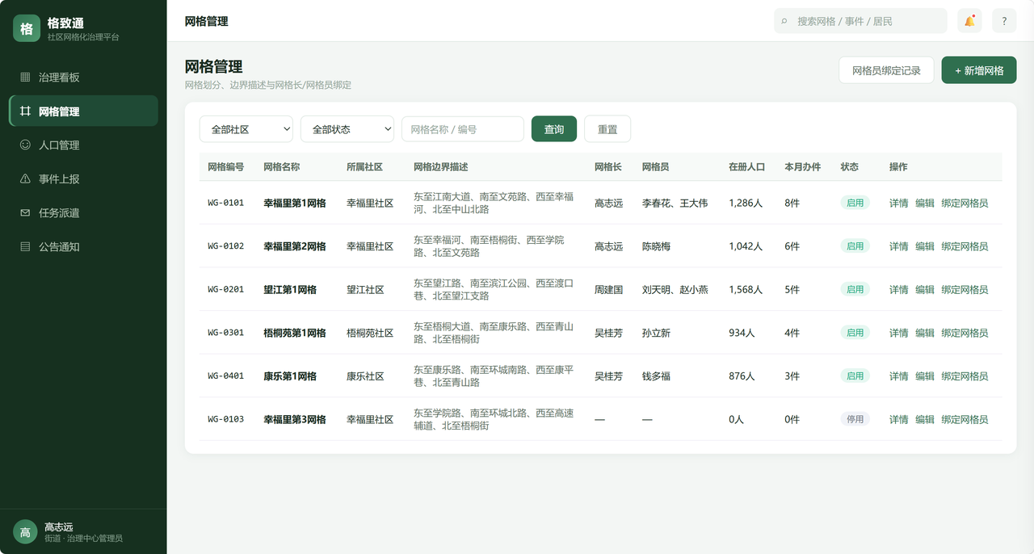Image resolution: width=1034 pixels, height=554 pixels.
Task: Open help via the question mark button
Action: tap(1004, 21)
